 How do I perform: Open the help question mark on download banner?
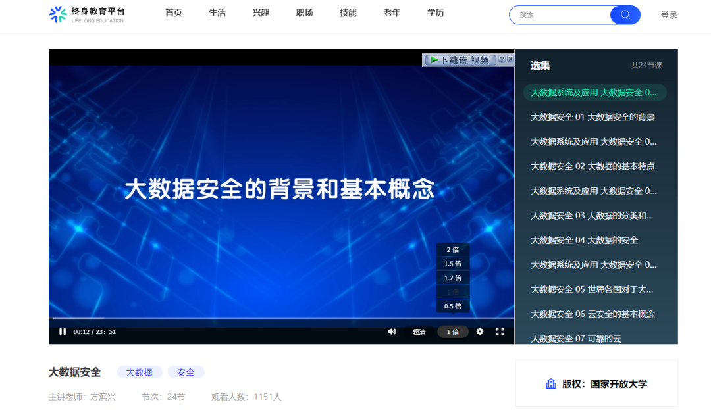pos(502,59)
